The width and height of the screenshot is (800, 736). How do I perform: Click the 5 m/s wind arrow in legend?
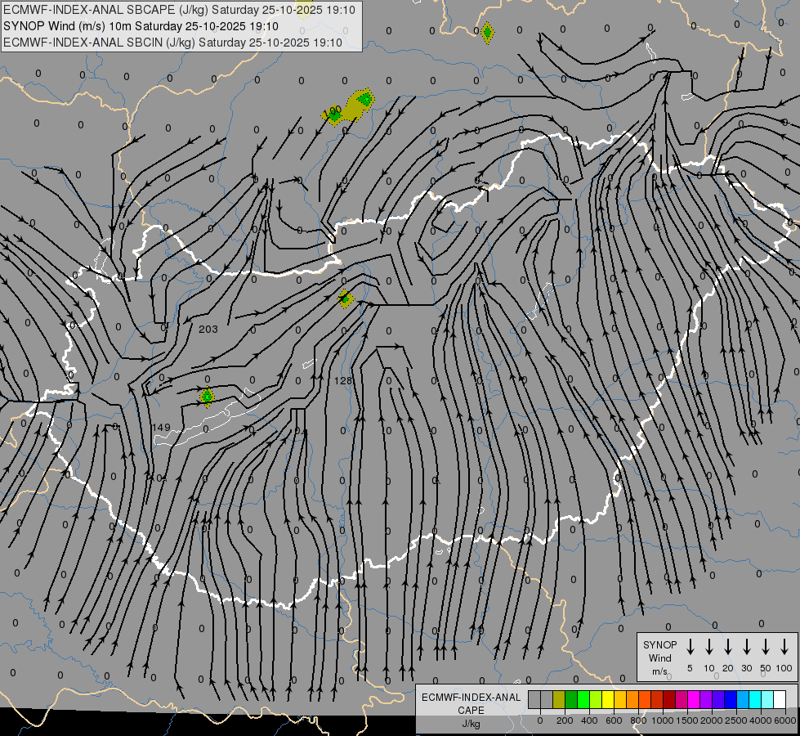tap(690, 647)
